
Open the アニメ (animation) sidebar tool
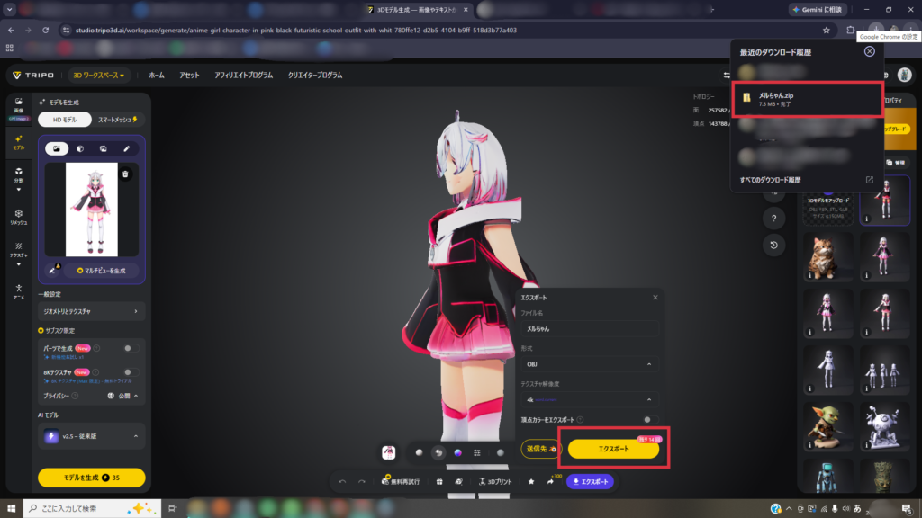(x=19, y=291)
